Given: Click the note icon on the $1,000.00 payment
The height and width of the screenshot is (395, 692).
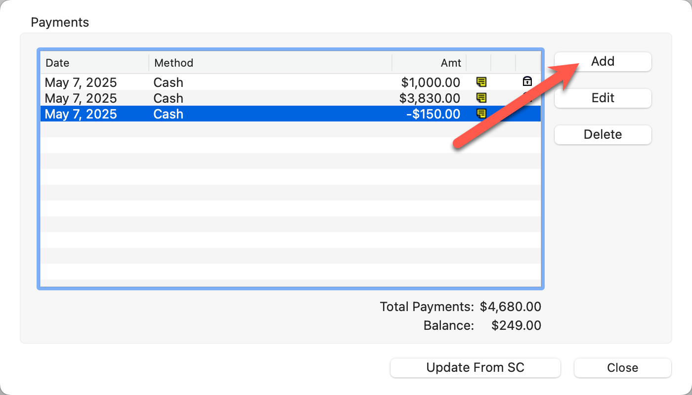Looking at the screenshot, I should pyautogui.click(x=481, y=82).
